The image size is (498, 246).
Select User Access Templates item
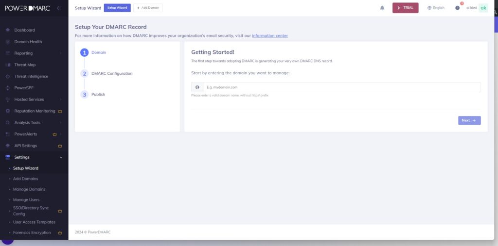pos(34,222)
